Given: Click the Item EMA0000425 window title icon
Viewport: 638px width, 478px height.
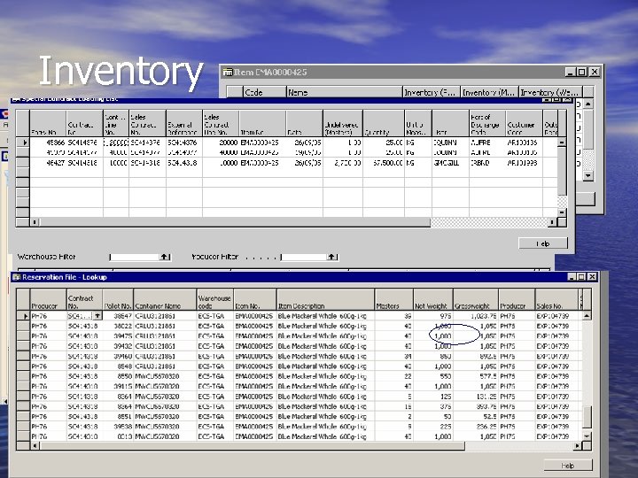Looking at the screenshot, I should (x=228, y=73).
